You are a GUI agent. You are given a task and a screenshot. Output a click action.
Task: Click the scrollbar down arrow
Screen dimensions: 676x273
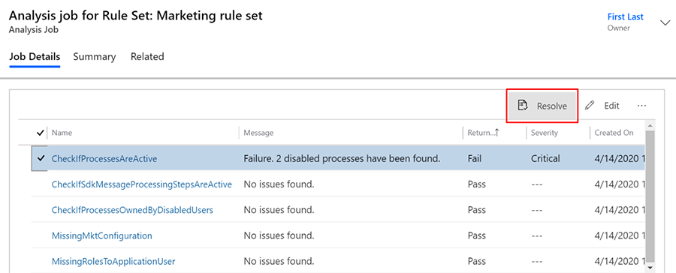pyautogui.click(x=650, y=268)
